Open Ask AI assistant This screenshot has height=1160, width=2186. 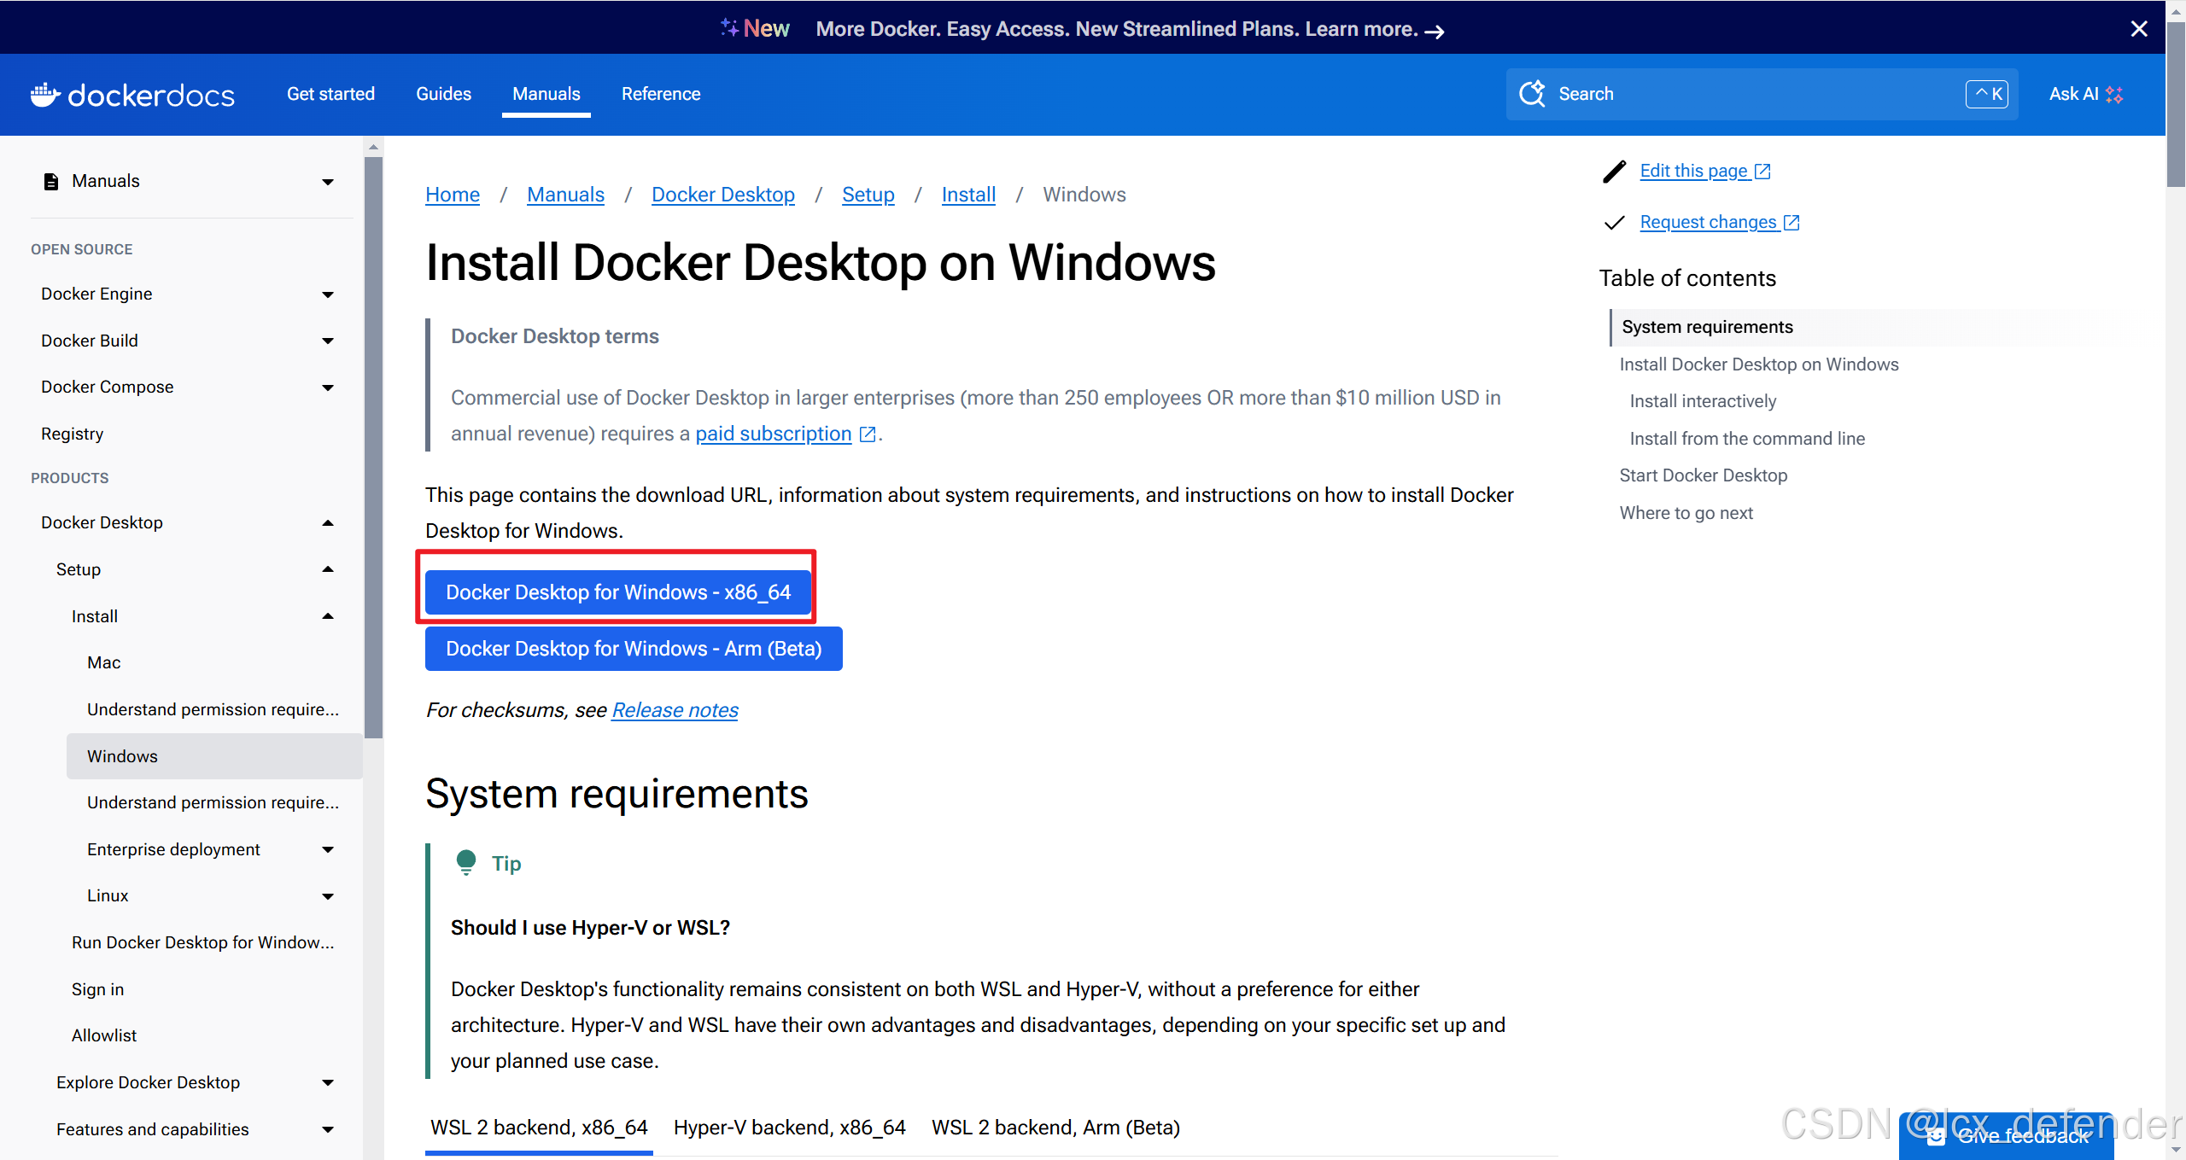2085,94
